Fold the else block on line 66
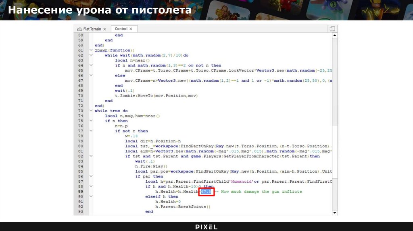 pos(91,75)
